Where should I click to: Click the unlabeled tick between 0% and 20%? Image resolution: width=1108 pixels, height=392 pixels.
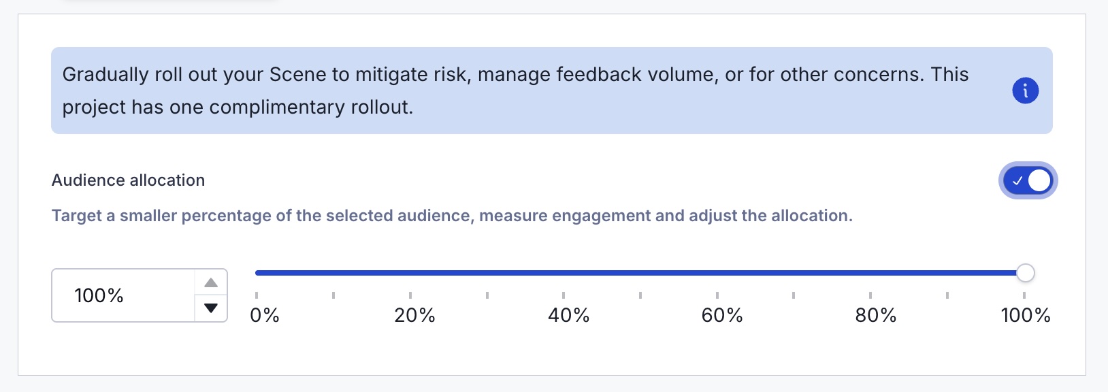[333, 295]
